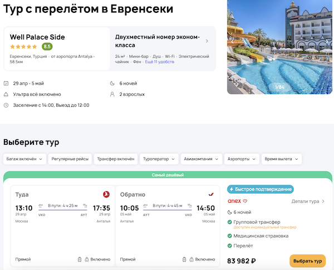Toggle the Регулярные рейсы filter

[x=70, y=159]
